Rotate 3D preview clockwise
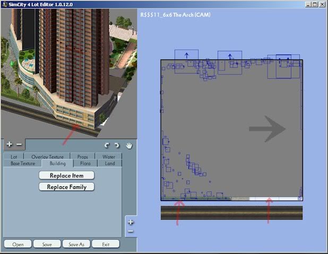 (117, 146)
